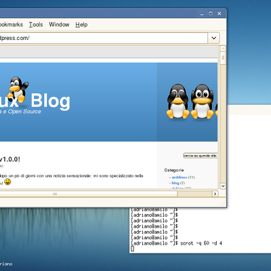Maximize the browser window
The height and width of the screenshot is (271, 271).
click(x=211, y=14)
